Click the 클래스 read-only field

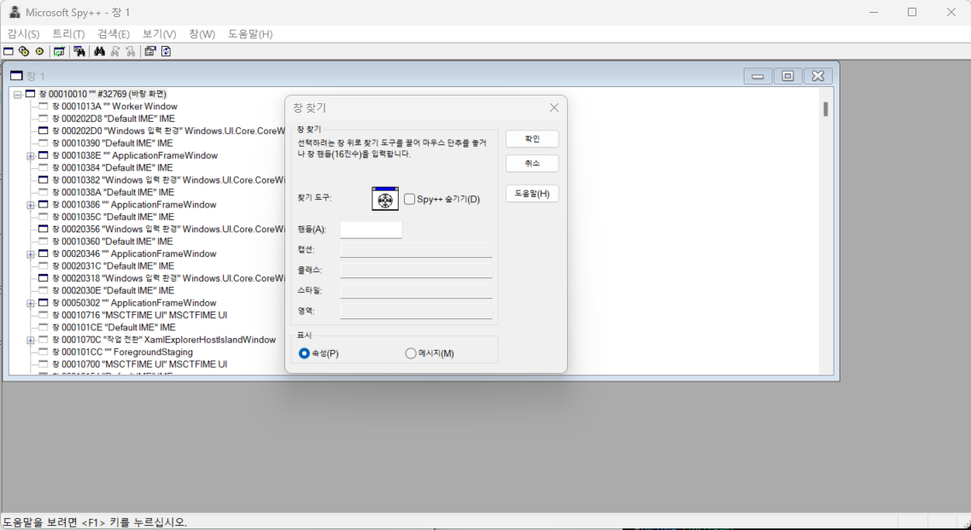pyautogui.click(x=416, y=270)
